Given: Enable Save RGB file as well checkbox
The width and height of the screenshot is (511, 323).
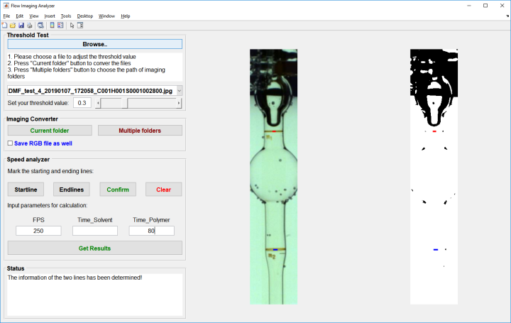Looking at the screenshot, I should pos(9,143).
